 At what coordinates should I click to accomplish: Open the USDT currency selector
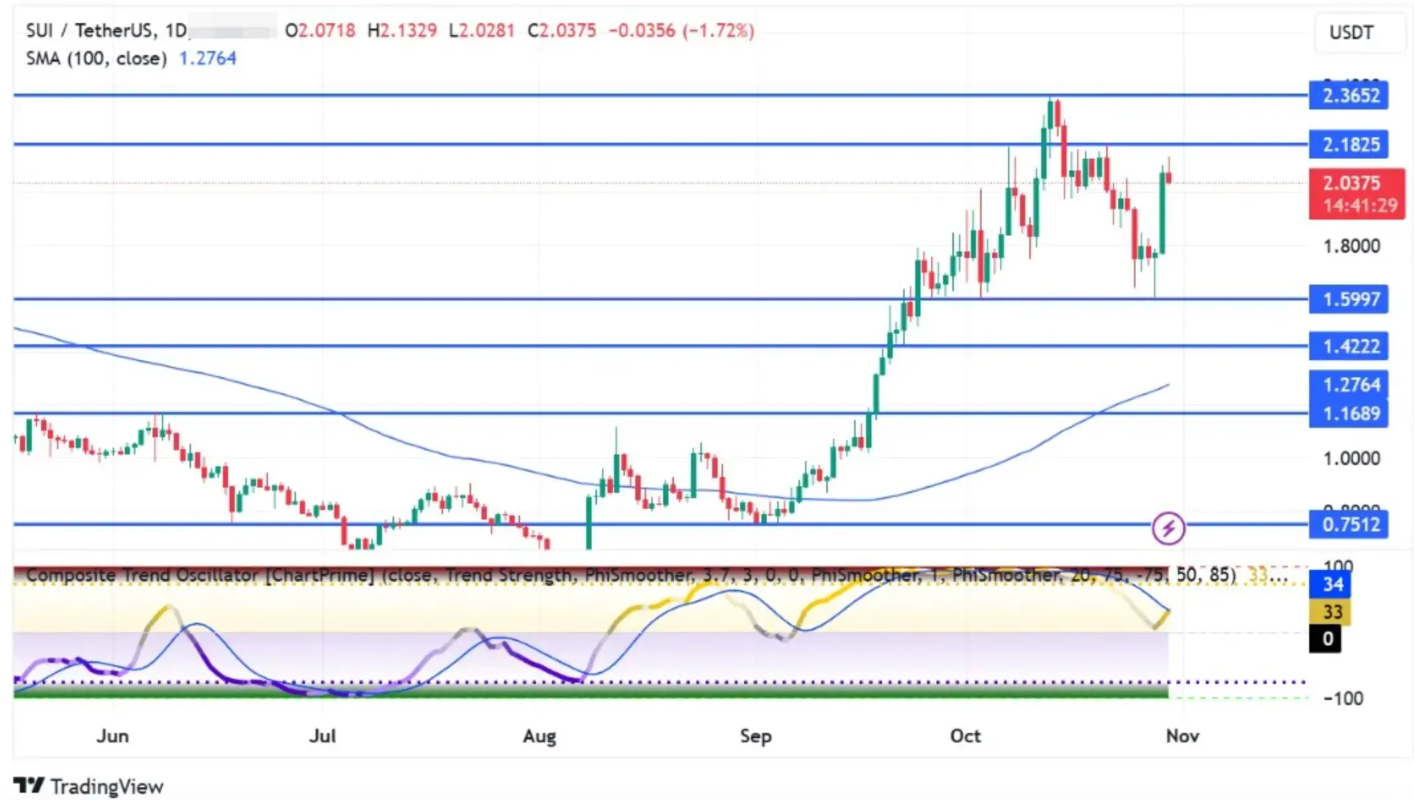(x=1359, y=33)
